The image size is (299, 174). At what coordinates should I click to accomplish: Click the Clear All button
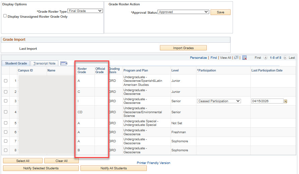point(61,161)
